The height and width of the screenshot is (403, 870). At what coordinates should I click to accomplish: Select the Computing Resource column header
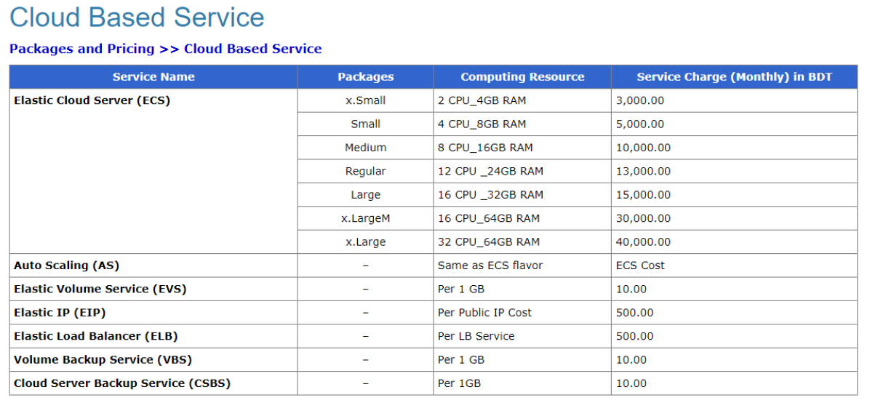click(x=522, y=77)
